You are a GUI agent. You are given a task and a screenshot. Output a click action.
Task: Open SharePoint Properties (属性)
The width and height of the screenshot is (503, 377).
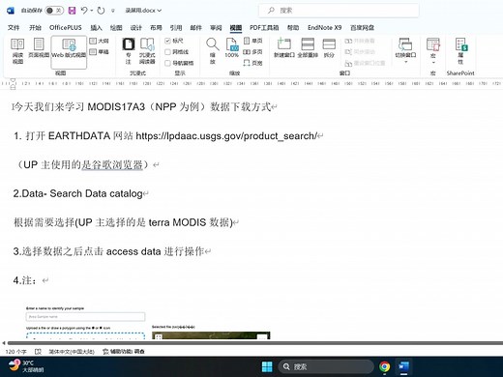[460, 51]
